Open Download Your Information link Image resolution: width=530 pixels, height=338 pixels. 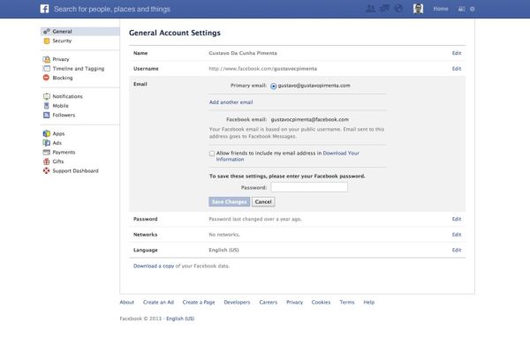[x=288, y=156]
